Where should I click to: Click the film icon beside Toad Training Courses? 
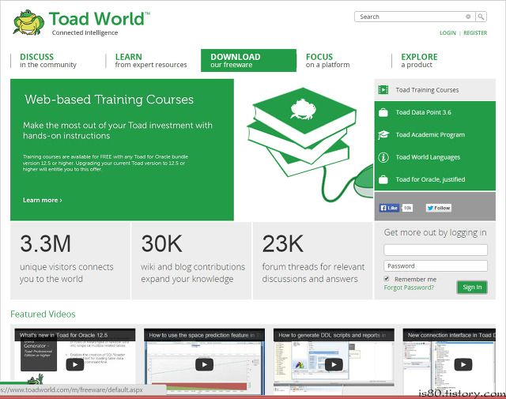click(x=383, y=89)
